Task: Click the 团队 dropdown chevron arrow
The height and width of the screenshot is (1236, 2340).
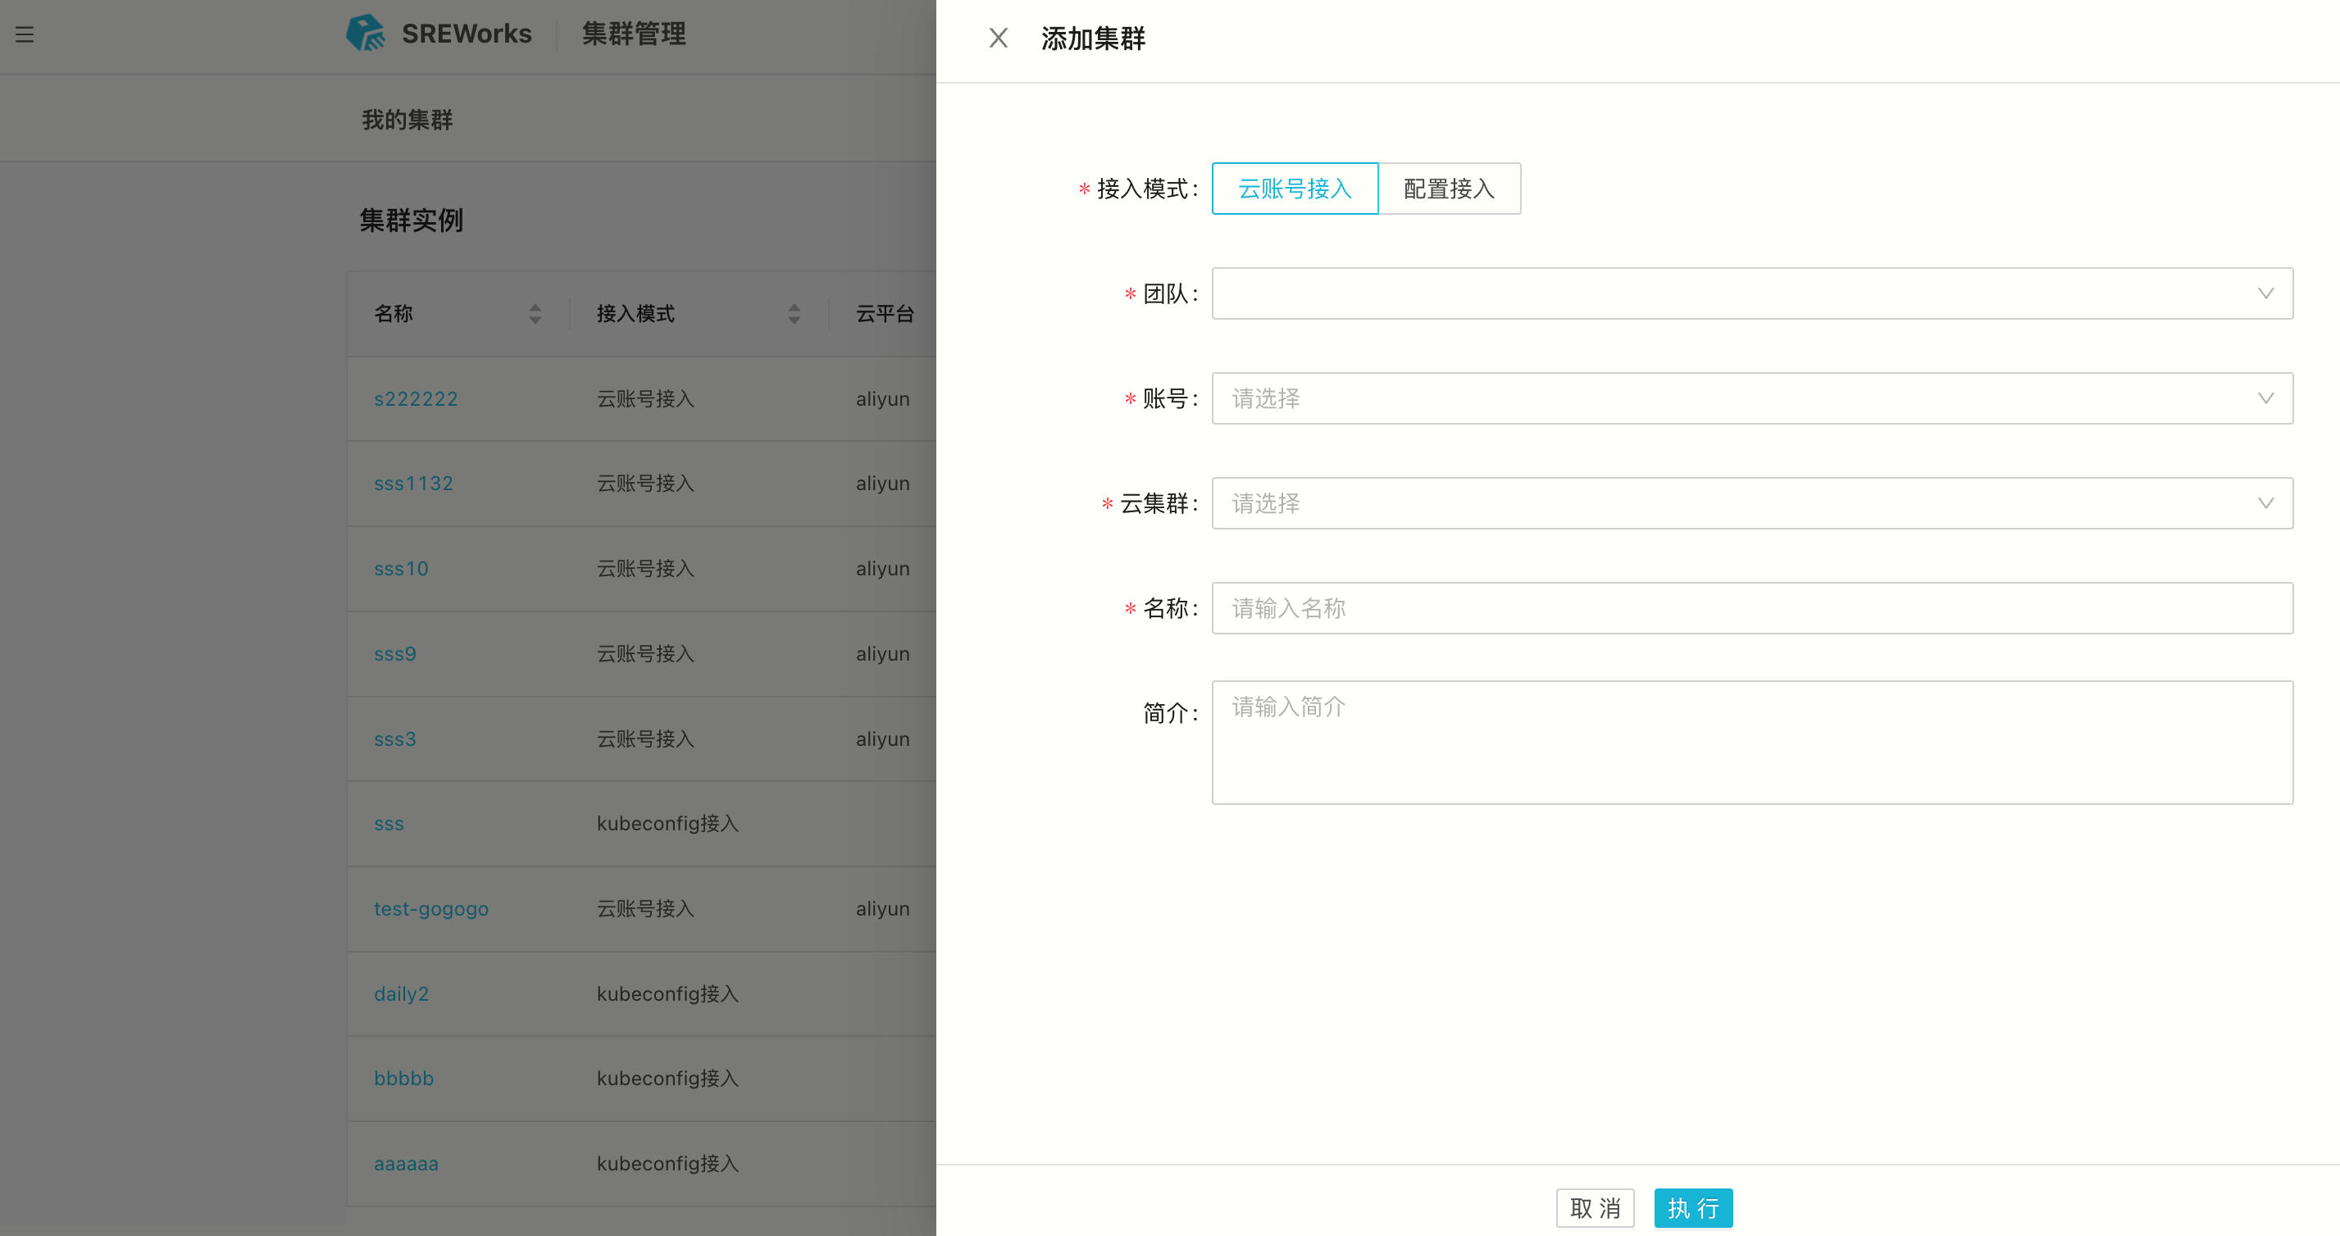Action: pos(2265,293)
